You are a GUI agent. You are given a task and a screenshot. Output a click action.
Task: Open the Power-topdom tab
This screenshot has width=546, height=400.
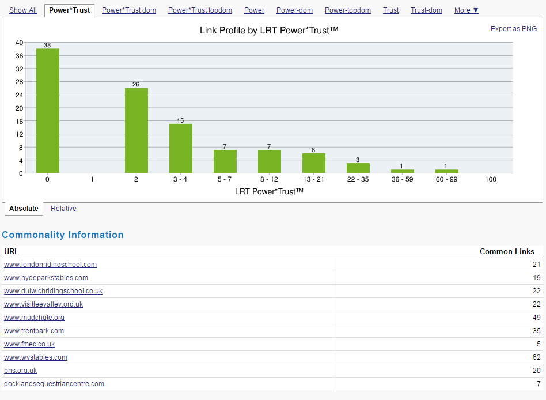(x=347, y=10)
